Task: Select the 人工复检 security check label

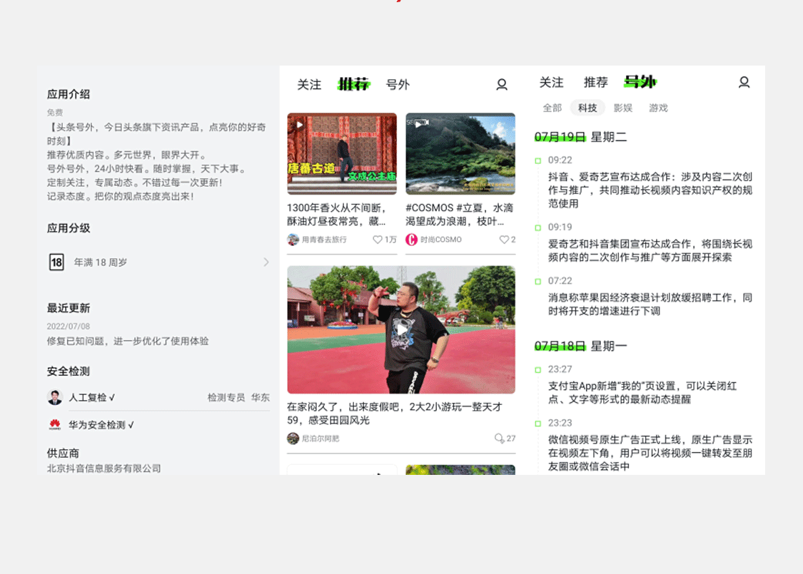Action: (91, 397)
